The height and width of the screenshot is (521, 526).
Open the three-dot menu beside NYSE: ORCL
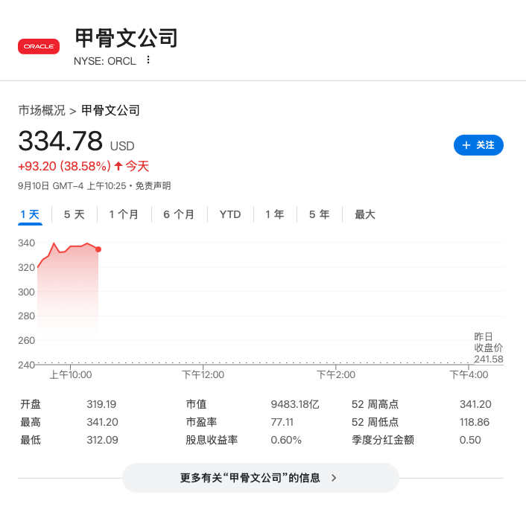coord(148,60)
